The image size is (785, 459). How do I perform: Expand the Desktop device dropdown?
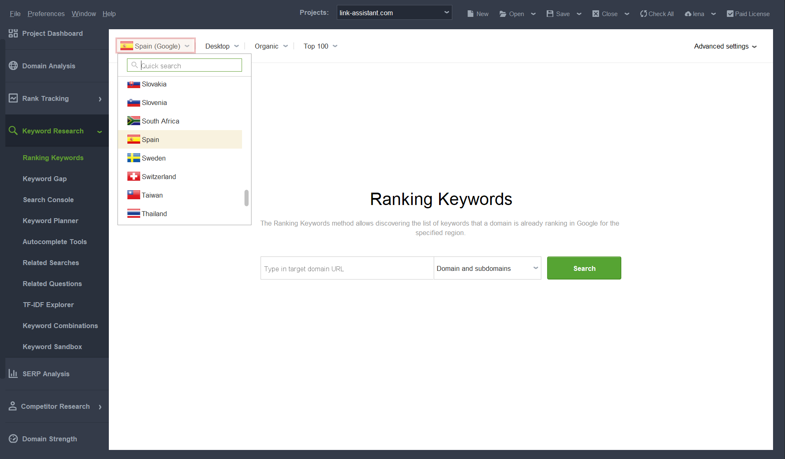pyautogui.click(x=222, y=46)
